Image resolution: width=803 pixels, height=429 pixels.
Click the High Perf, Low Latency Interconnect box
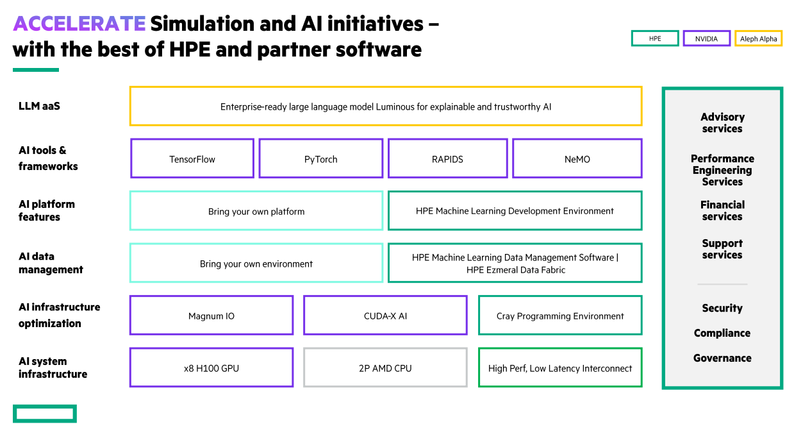559,367
